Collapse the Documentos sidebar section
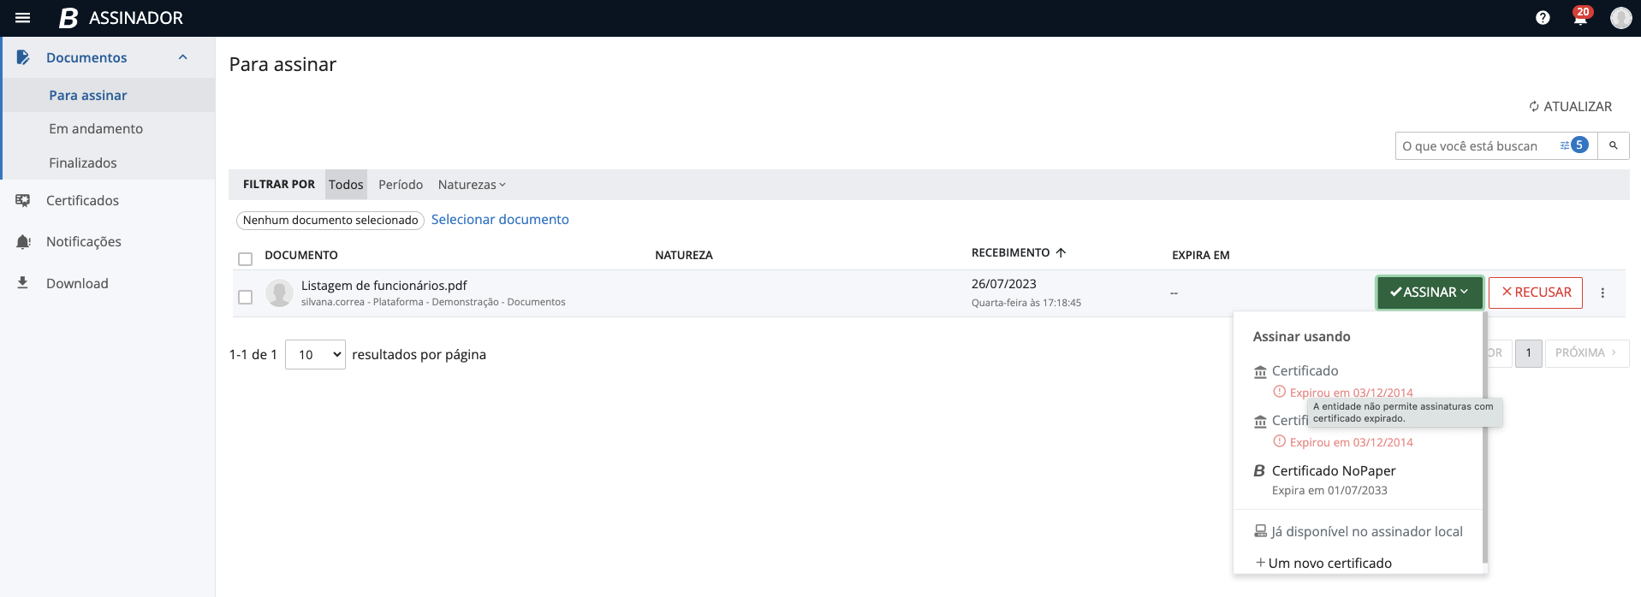The image size is (1641, 597). [x=182, y=57]
